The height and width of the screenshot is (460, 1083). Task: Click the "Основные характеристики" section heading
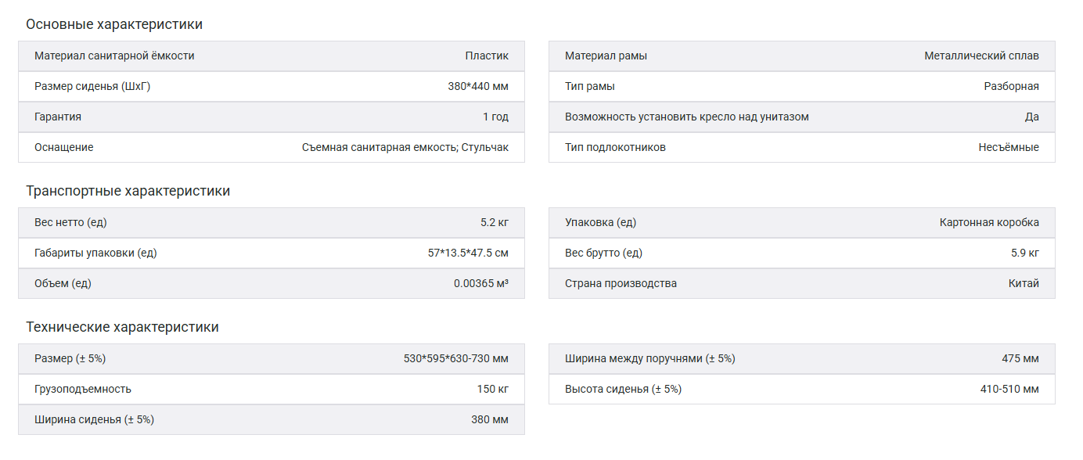point(114,24)
